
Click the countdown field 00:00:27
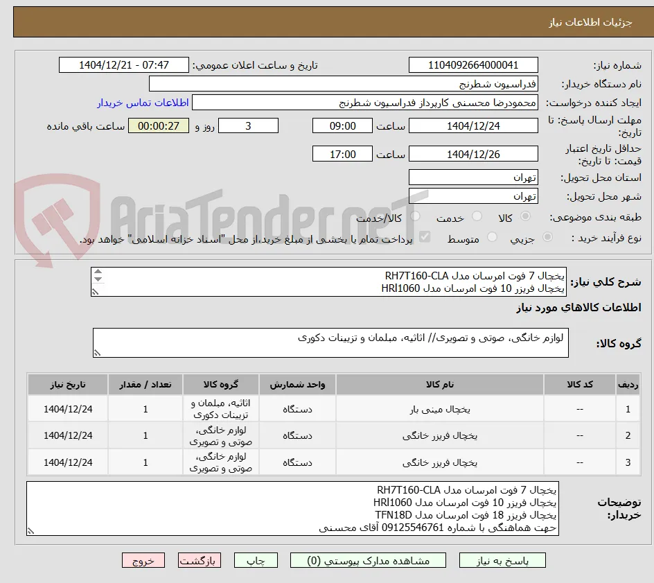pos(159,125)
